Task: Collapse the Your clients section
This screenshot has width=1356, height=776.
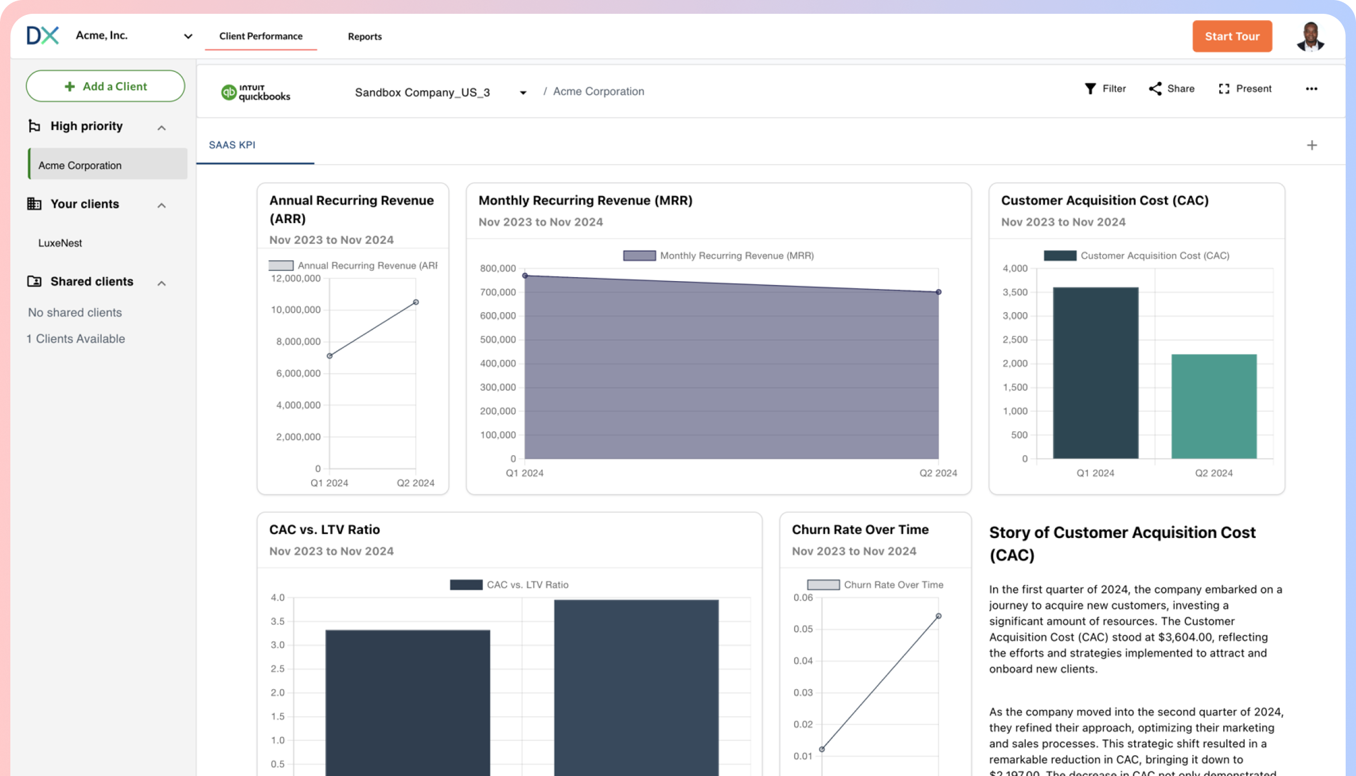Action: (x=162, y=205)
